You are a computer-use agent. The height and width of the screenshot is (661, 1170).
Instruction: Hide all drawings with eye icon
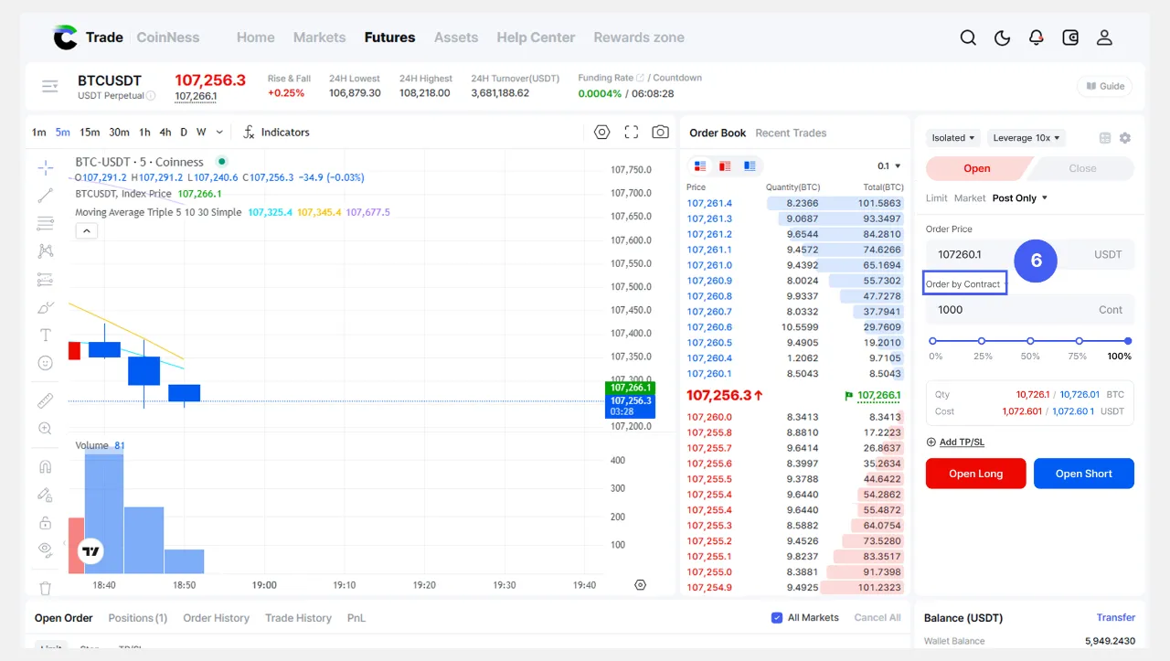tap(45, 549)
